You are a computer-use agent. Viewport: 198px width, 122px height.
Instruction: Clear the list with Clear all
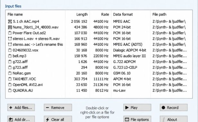pos(58,119)
